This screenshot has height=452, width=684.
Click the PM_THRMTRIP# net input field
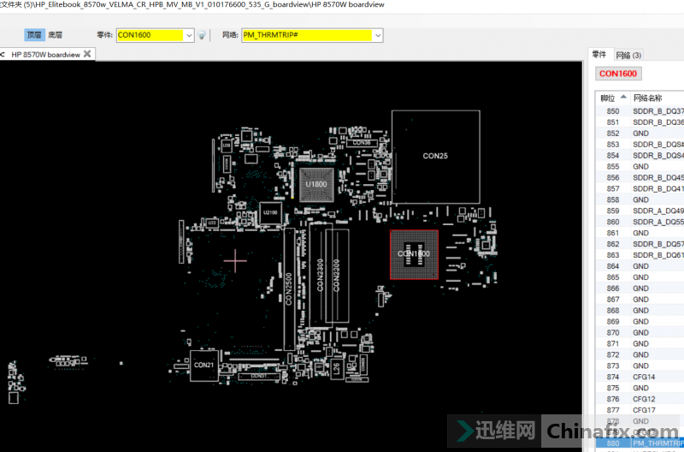[306, 35]
